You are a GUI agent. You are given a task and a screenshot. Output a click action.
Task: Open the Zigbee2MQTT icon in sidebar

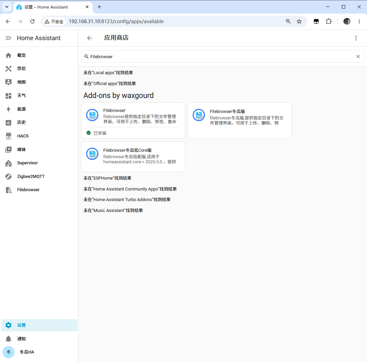coord(9,177)
